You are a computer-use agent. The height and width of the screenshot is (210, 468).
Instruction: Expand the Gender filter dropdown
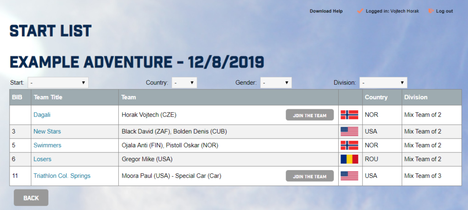pyautogui.click(x=276, y=82)
